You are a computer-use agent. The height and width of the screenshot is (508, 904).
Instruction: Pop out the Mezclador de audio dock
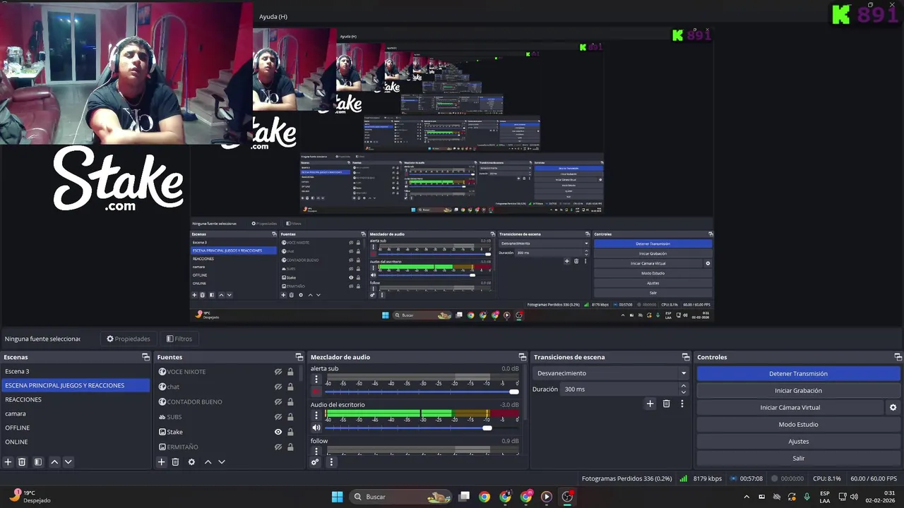point(522,357)
